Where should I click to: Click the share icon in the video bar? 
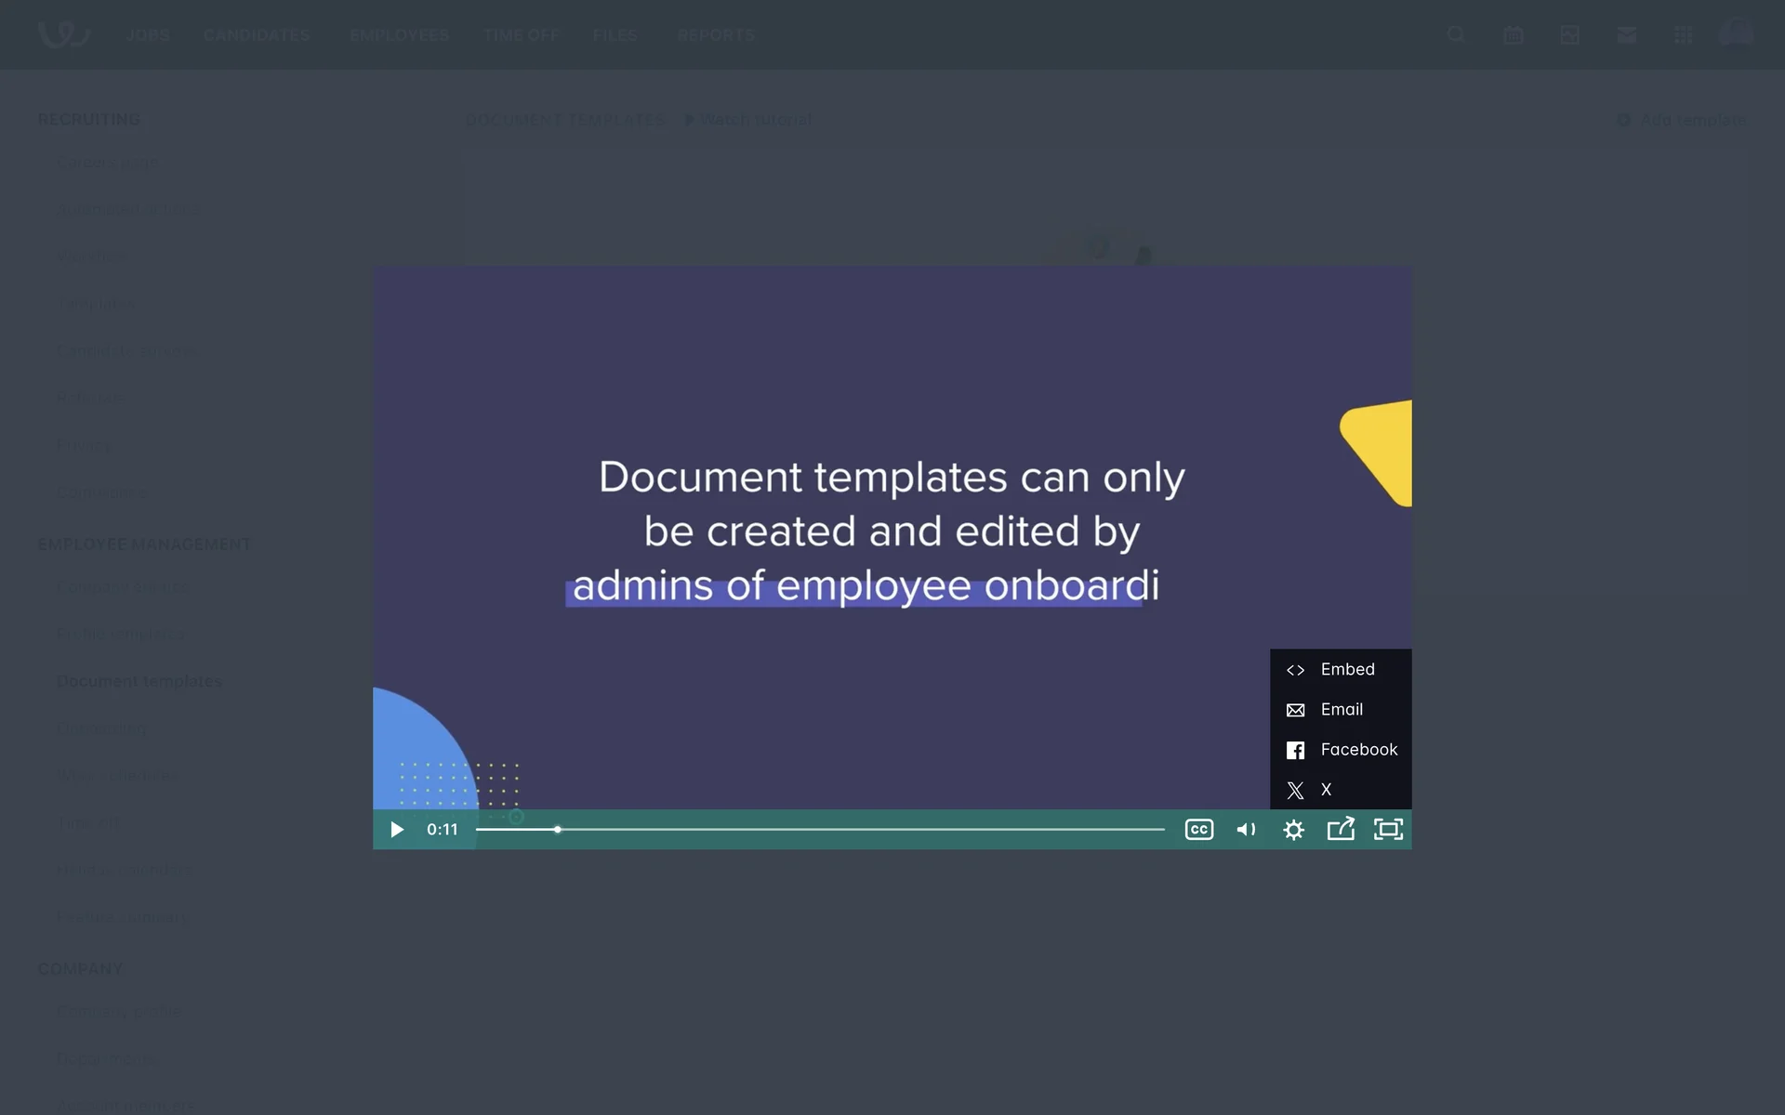click(x=1340, y=829)
